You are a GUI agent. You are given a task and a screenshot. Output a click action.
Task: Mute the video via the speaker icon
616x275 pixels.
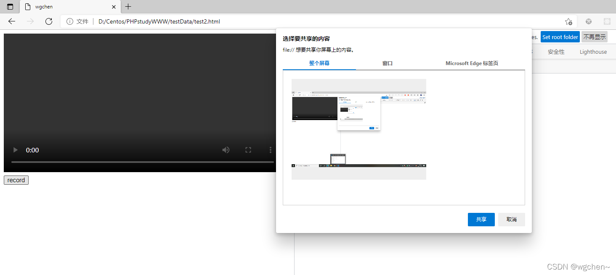[x=226, y=150]
